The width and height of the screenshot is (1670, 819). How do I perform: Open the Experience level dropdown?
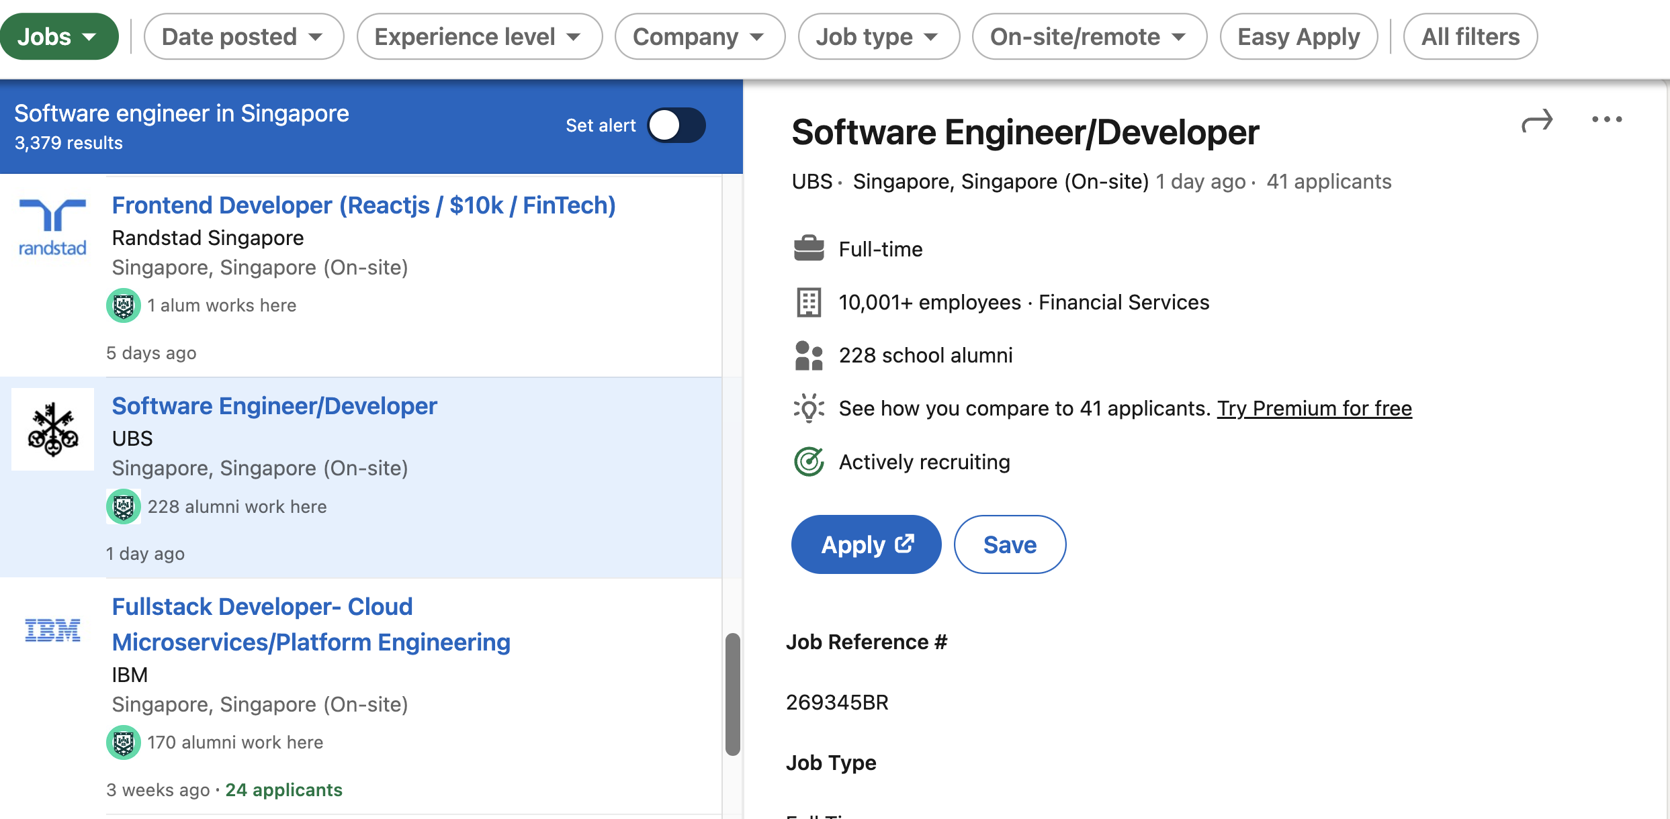coord(479,37)
